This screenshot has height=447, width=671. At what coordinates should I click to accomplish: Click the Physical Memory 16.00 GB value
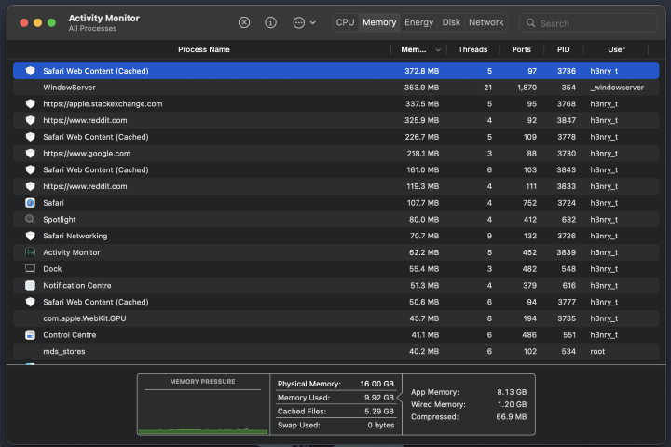[x=377, y=384]
